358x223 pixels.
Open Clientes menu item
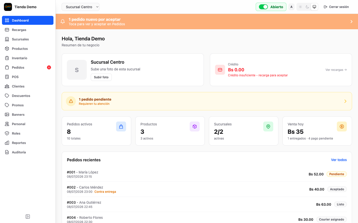tap(28, 86)
